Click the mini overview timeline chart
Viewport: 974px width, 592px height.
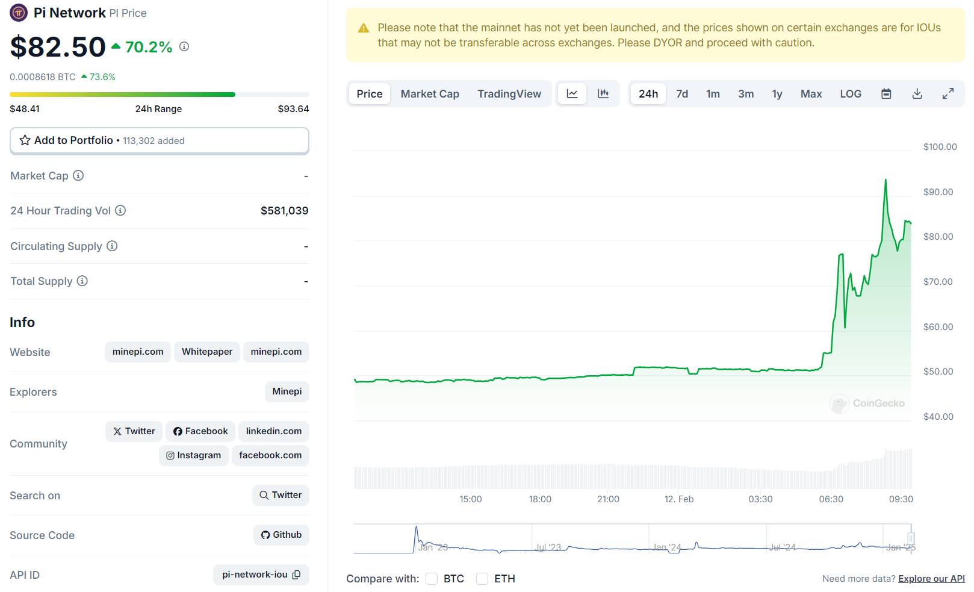tap(634, 538)
